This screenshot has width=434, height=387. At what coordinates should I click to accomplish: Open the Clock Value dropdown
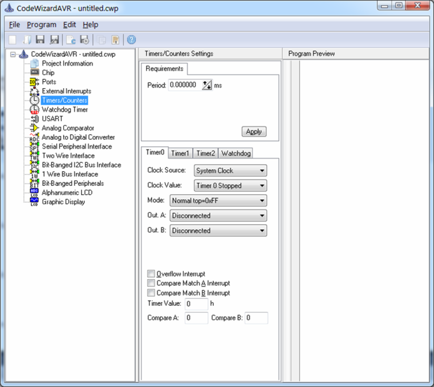click(230, 186)
